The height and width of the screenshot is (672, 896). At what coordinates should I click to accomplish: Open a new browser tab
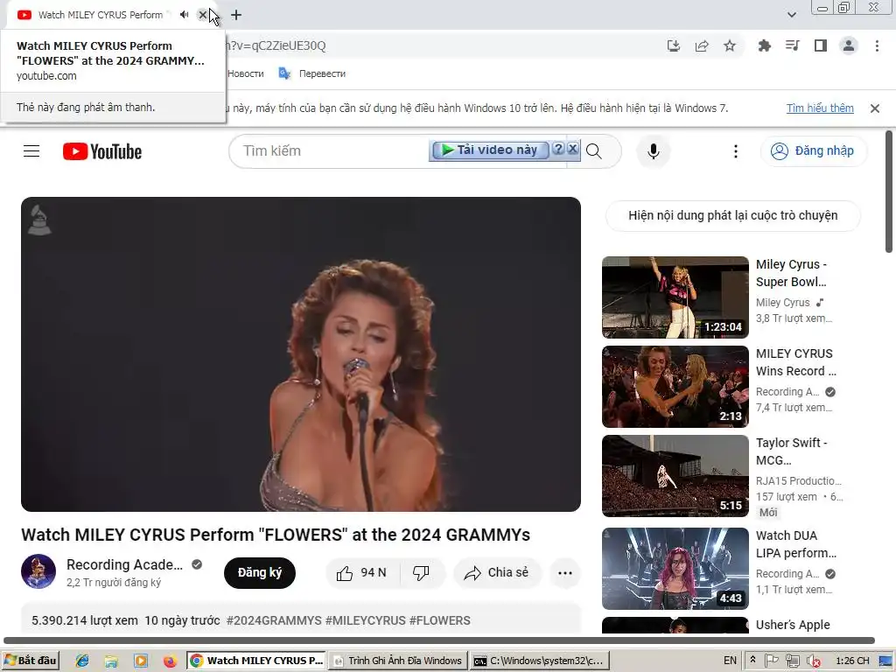pos(236,15)
